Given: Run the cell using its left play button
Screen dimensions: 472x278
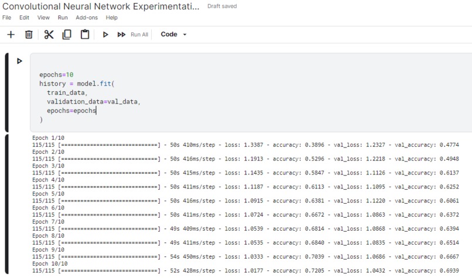Looking at the screenshot, I should click(19, 61).
